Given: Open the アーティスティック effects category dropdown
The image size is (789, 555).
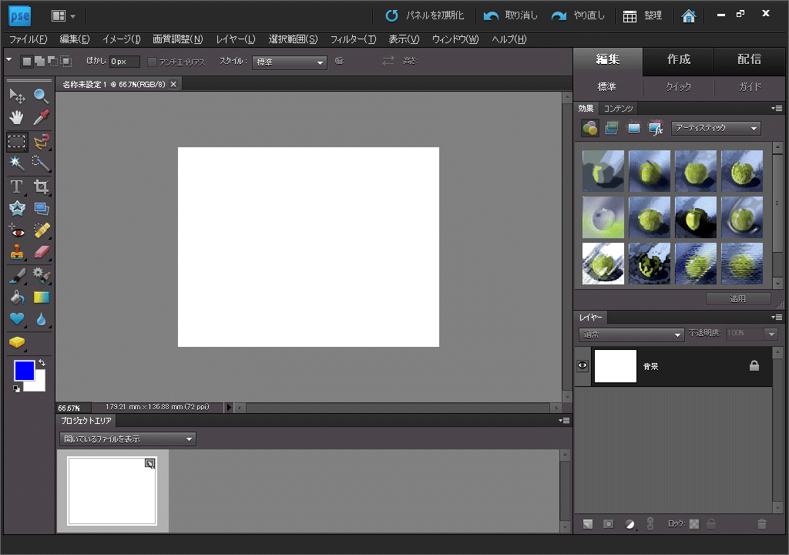Looking at the screenshot, I should 716,128.
